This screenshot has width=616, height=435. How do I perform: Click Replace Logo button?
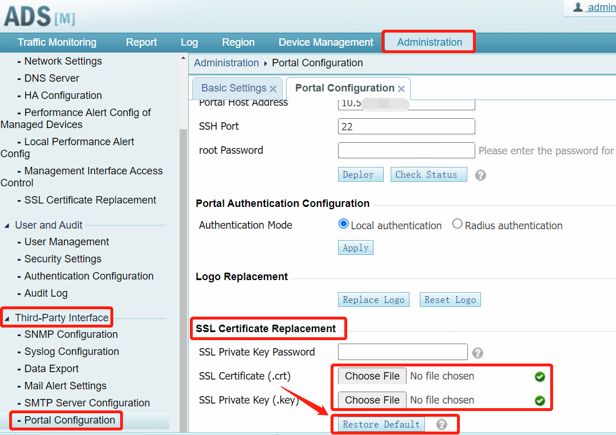pos(373,300)
